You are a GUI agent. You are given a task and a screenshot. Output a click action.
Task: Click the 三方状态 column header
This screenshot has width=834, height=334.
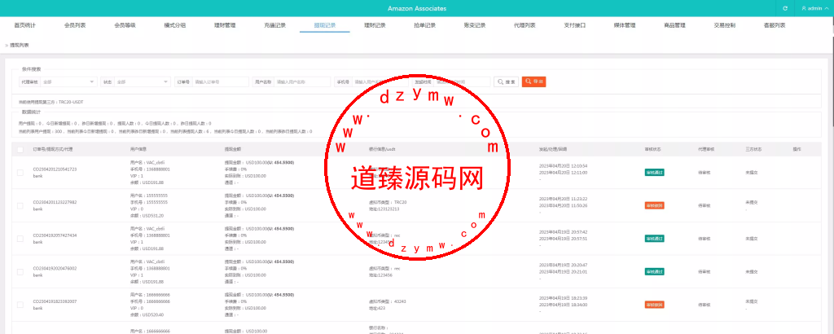coord(753,149)
